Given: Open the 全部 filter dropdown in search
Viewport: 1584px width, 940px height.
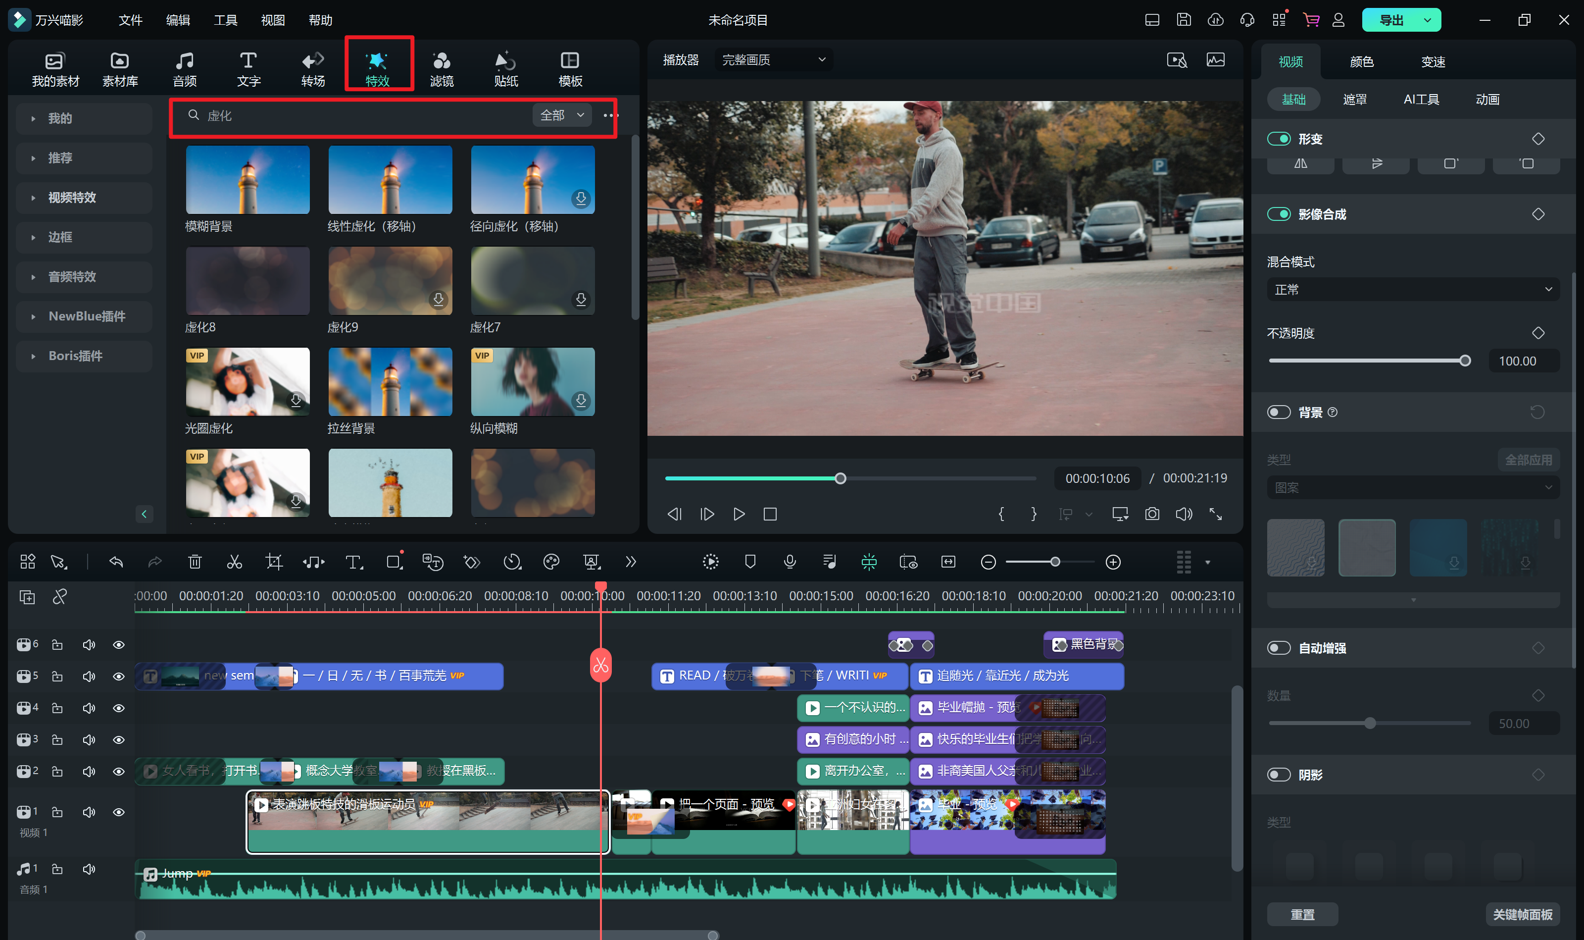Looking at the screenshot, I should (x=561, y=115).
